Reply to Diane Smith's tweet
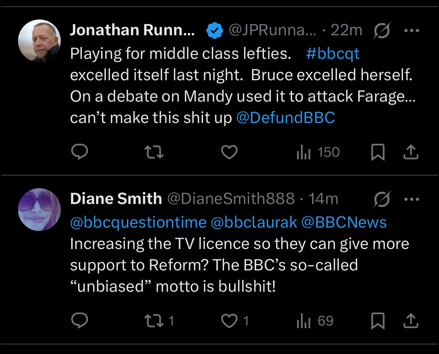This screenshot has width=439, height=354. point(80,320)
